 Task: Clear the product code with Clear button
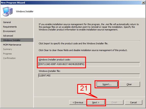[129, 84]
